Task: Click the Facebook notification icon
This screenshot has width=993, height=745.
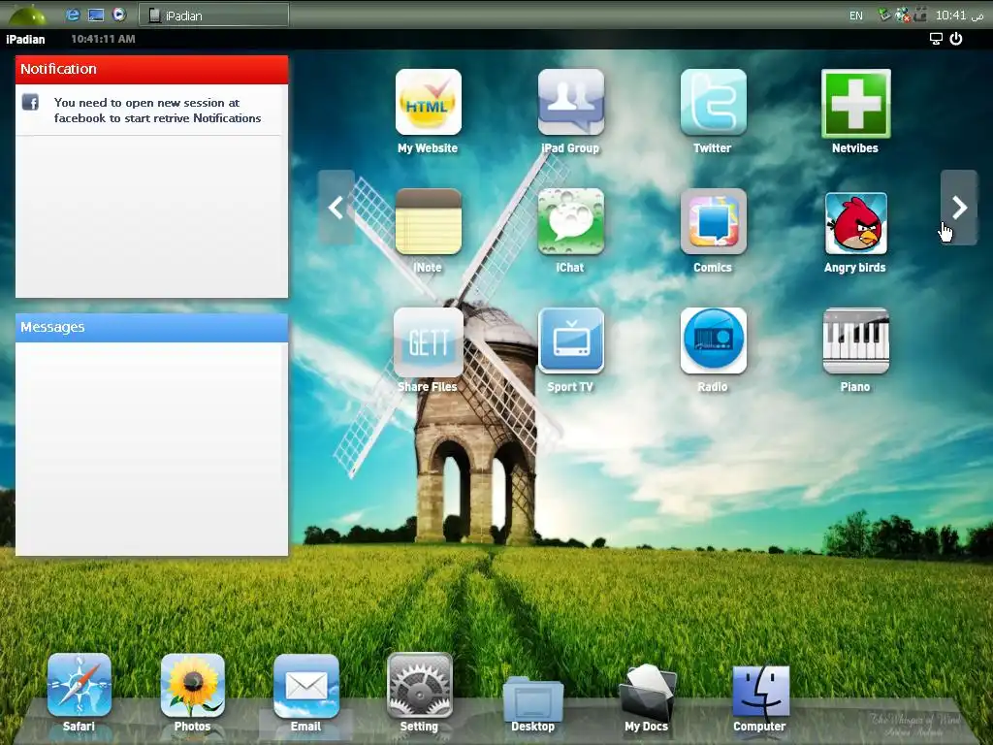Action: tap(30, 102)
